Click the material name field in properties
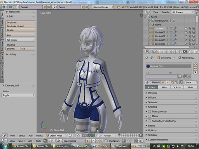Screen dimensions: 199x149 (155, 82)
